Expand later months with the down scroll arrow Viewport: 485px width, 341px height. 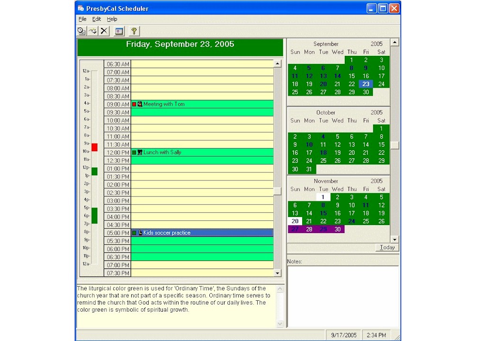pyautogui.click(x=395, y=239)
